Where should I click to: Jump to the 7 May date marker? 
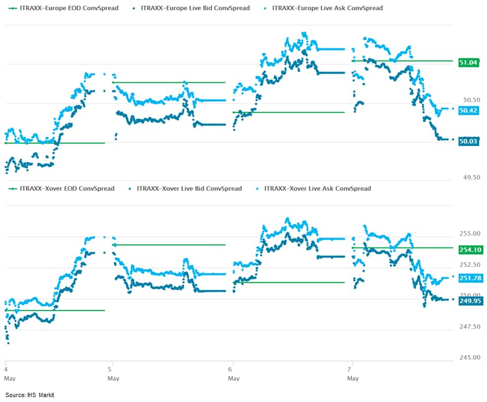coord(353,366)
